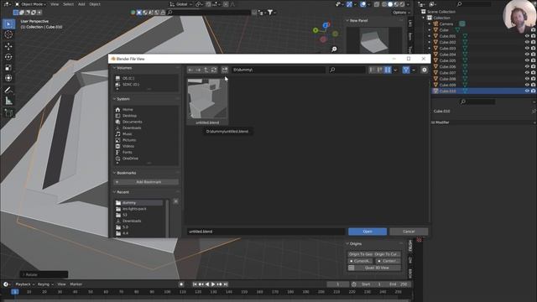Collapse the Origins panel
The height and width of the screenshot is (302, 537).
pyautogui.click(x=347, y=244)
